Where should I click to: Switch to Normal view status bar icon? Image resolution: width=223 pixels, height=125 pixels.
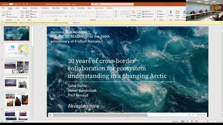183,122
